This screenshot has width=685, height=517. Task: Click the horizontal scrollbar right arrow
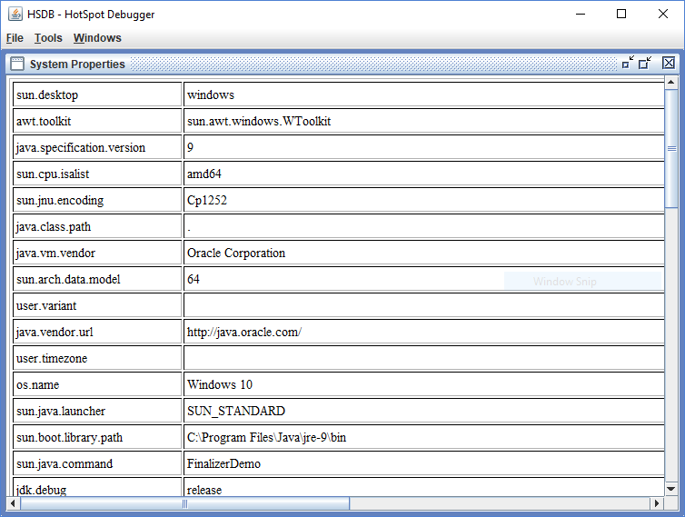[x=656, y=503]
